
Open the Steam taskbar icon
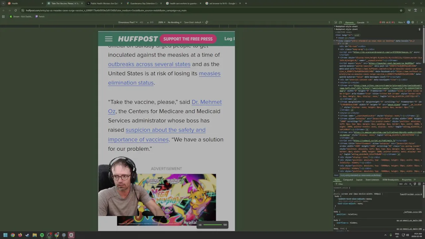(x=27, y=235)
